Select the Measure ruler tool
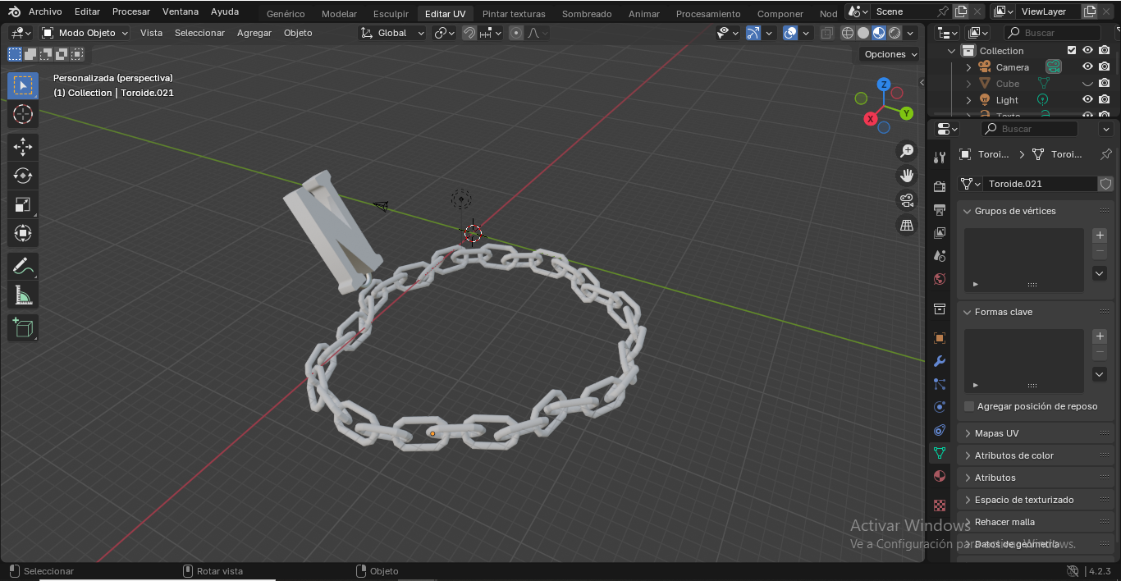The width and height of the screenshot is (1121, 581). click(23, 295)
